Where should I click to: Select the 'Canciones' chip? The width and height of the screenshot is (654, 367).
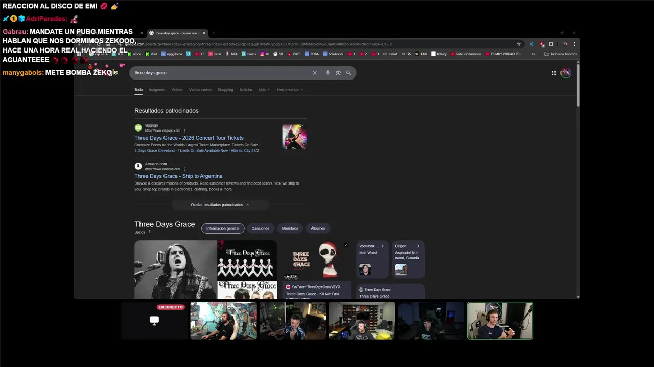pos(260,228)
